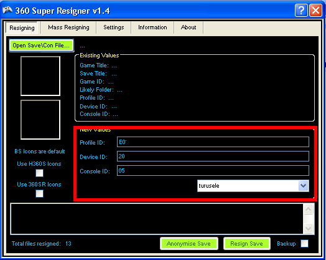Screen dimensions: 326x260
Task: Enable the Use 360SR Icons checkbox
Action: point(39,193)
